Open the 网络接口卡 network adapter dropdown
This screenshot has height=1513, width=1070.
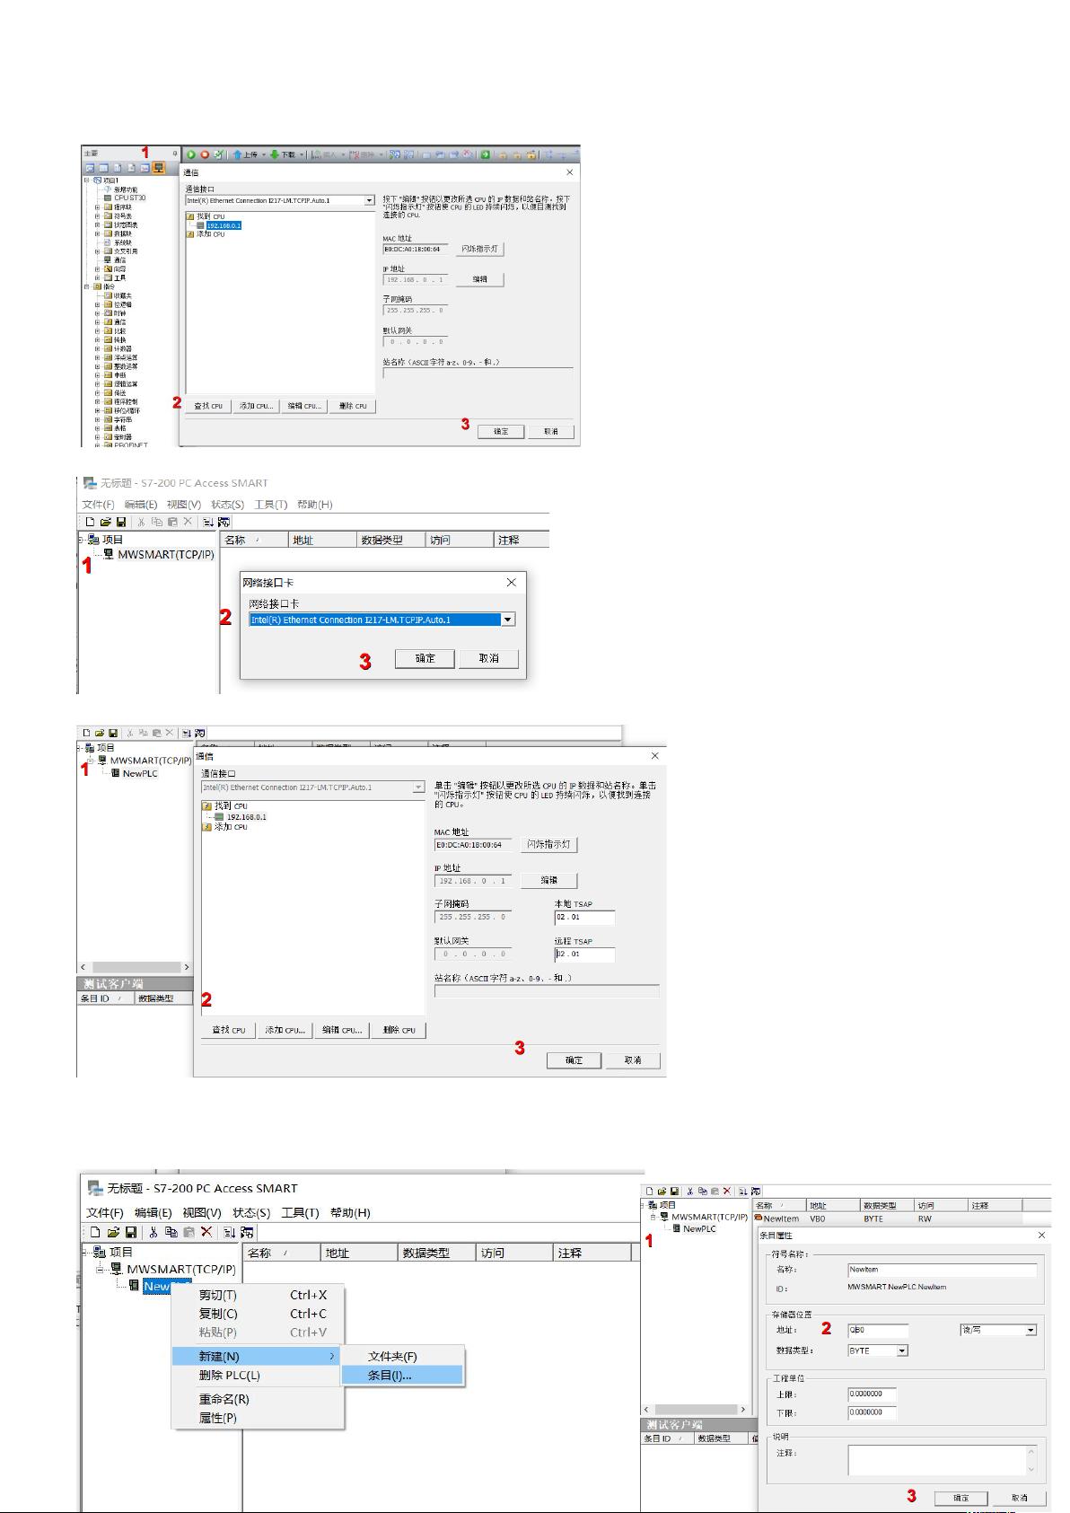[508, 620]
